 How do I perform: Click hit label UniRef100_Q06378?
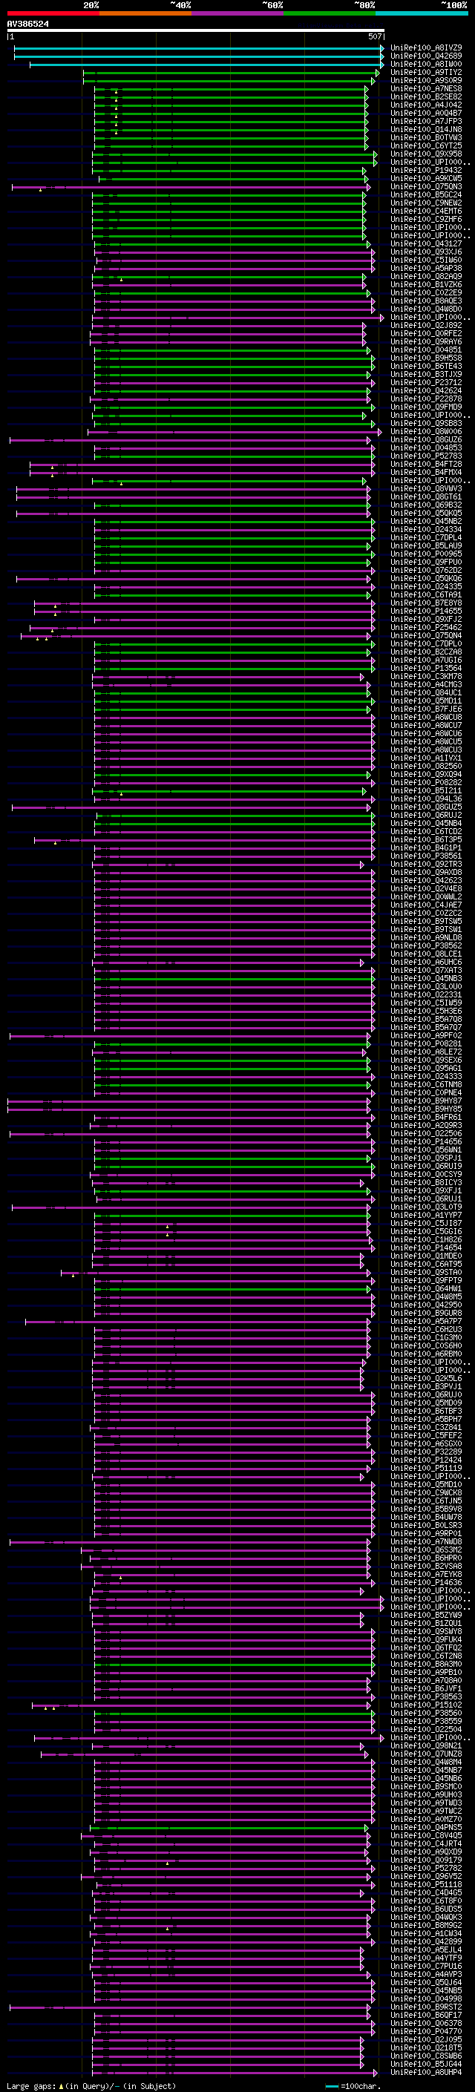click(x=426, y=2024)
